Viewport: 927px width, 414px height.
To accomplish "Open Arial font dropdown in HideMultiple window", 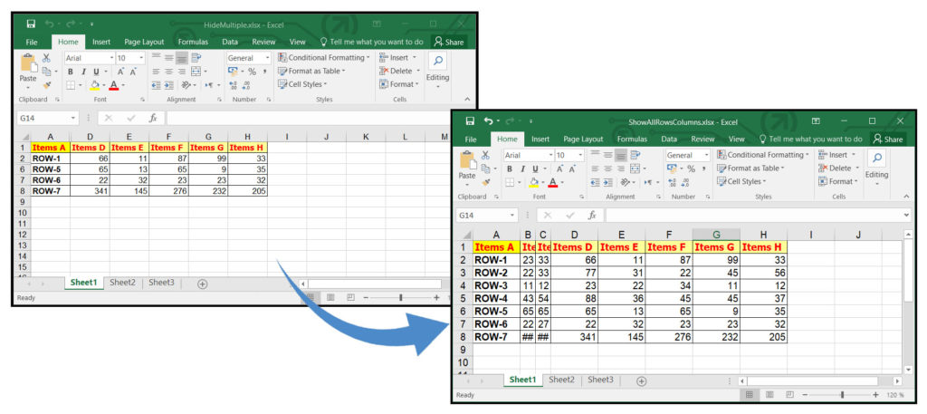I will (x=88, y=58).
